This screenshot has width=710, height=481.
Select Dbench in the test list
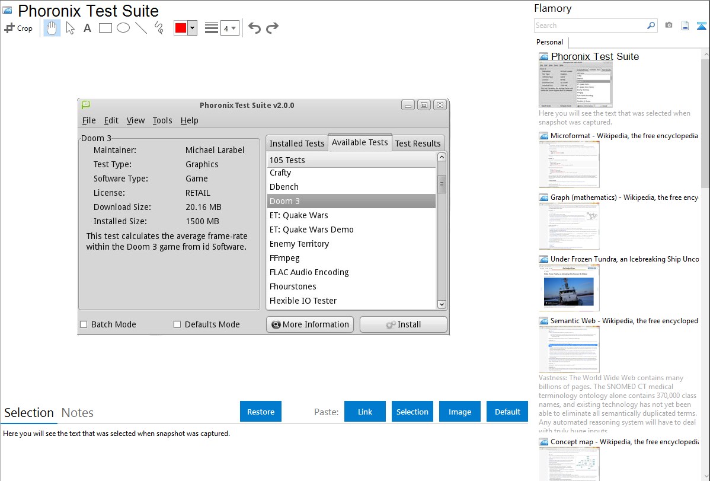(351, 187)
